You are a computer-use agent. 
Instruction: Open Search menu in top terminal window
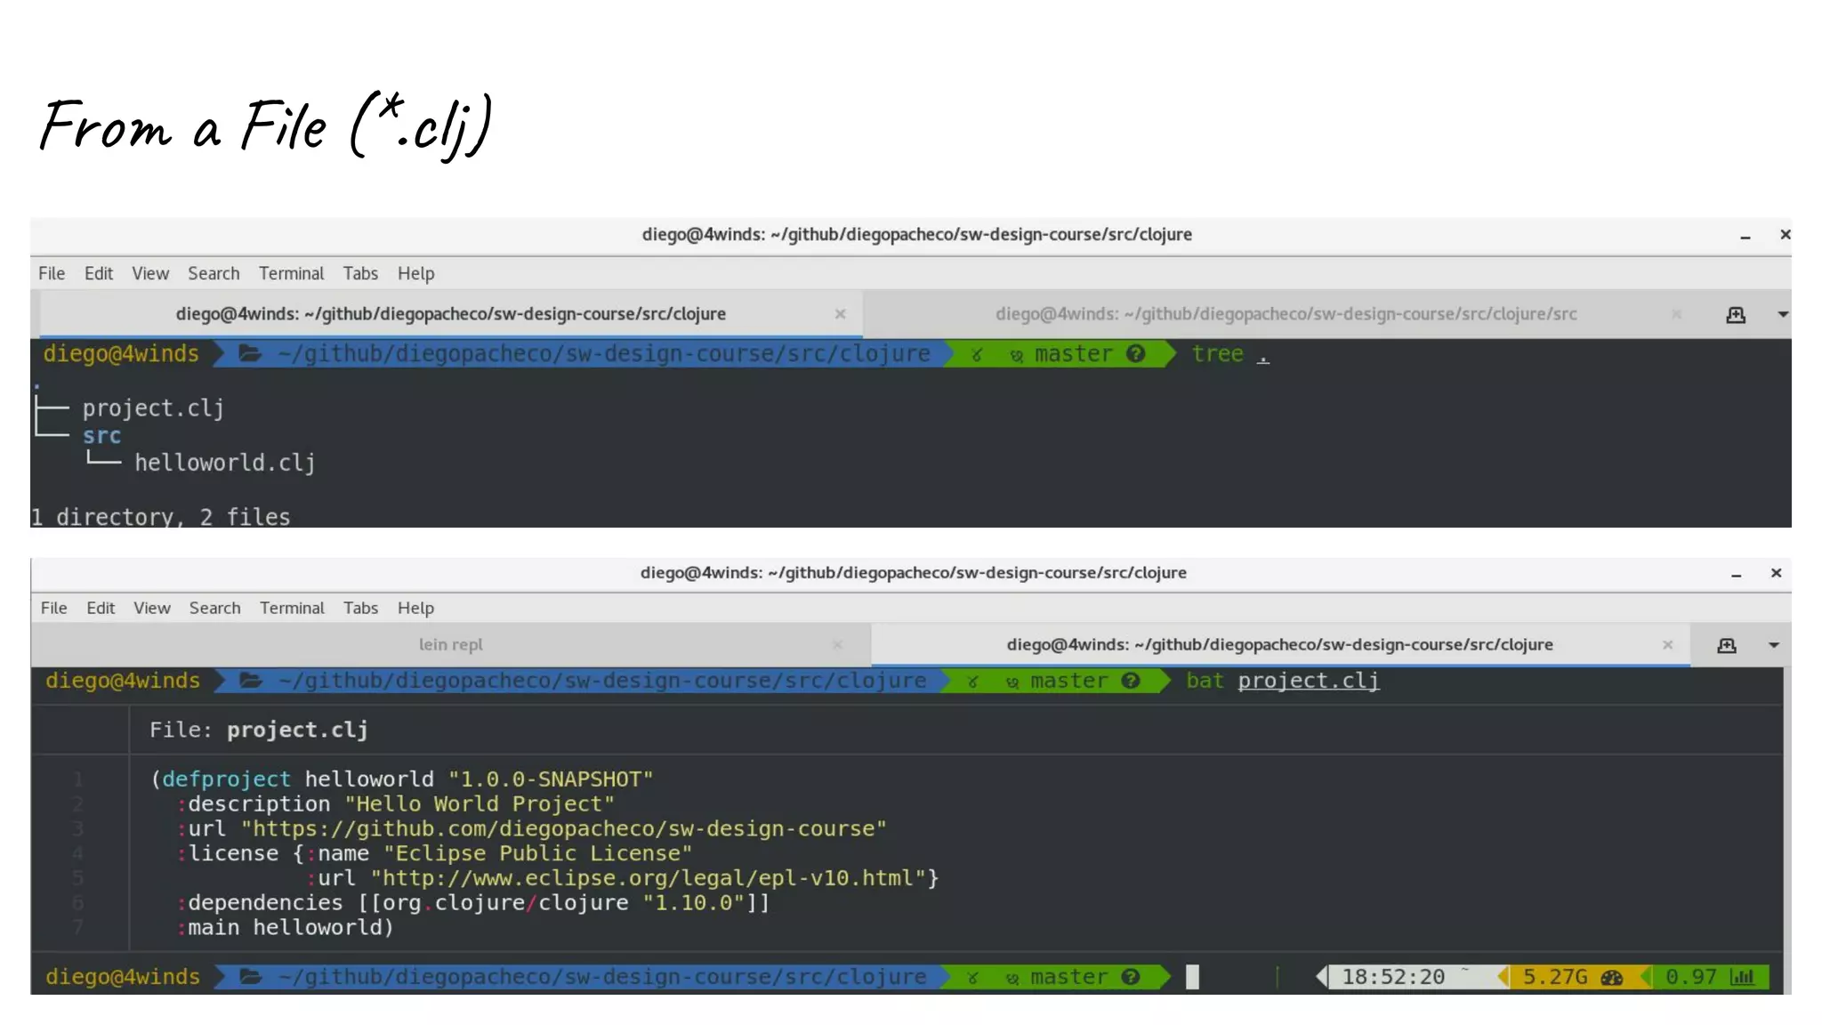(214, 273)
